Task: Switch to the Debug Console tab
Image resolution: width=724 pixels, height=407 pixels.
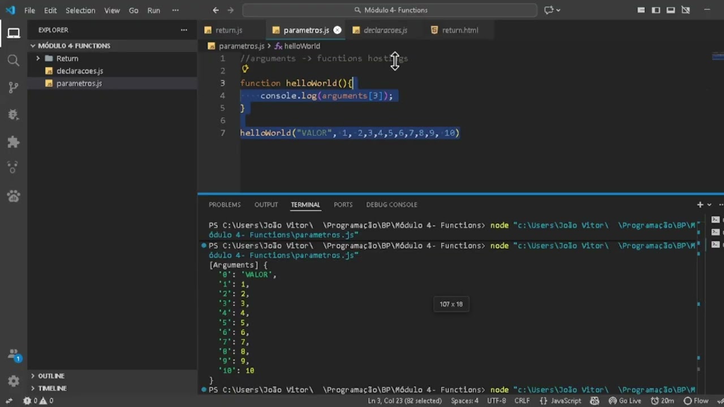Action: click(391, 205)
